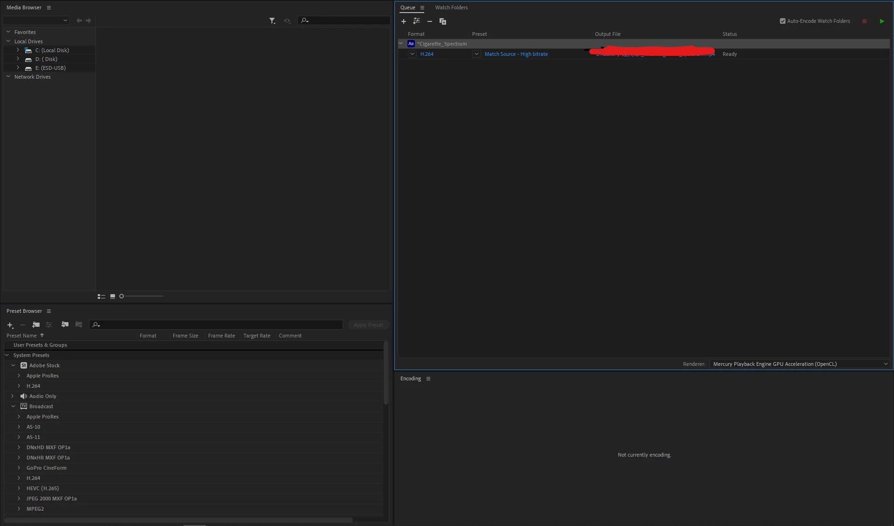Click the thumbnail size zoom slider
The width and height of the screenshot is (894, 526).
[142, 297]
